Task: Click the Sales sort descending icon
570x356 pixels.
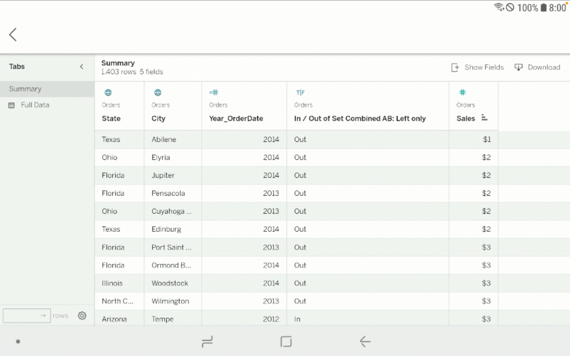Action: pos(484,118)
